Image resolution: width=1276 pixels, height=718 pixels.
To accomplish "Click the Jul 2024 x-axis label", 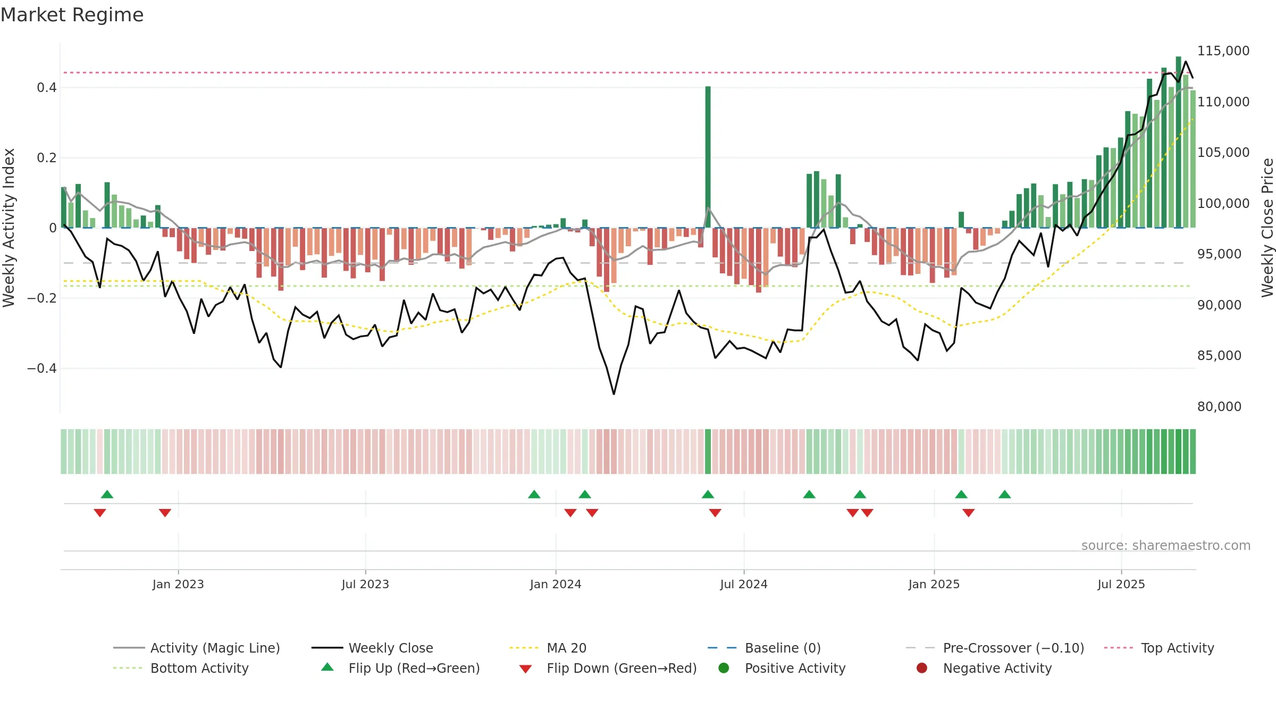I will tap(744, 585).
